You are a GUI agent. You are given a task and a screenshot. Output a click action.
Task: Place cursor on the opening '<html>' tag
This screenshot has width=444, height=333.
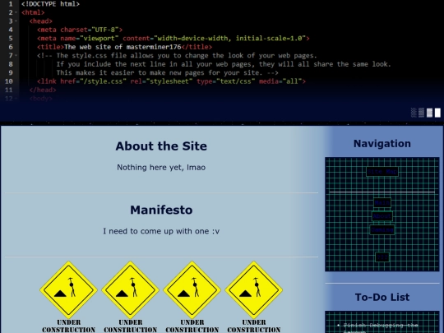[x=33, y=12]
